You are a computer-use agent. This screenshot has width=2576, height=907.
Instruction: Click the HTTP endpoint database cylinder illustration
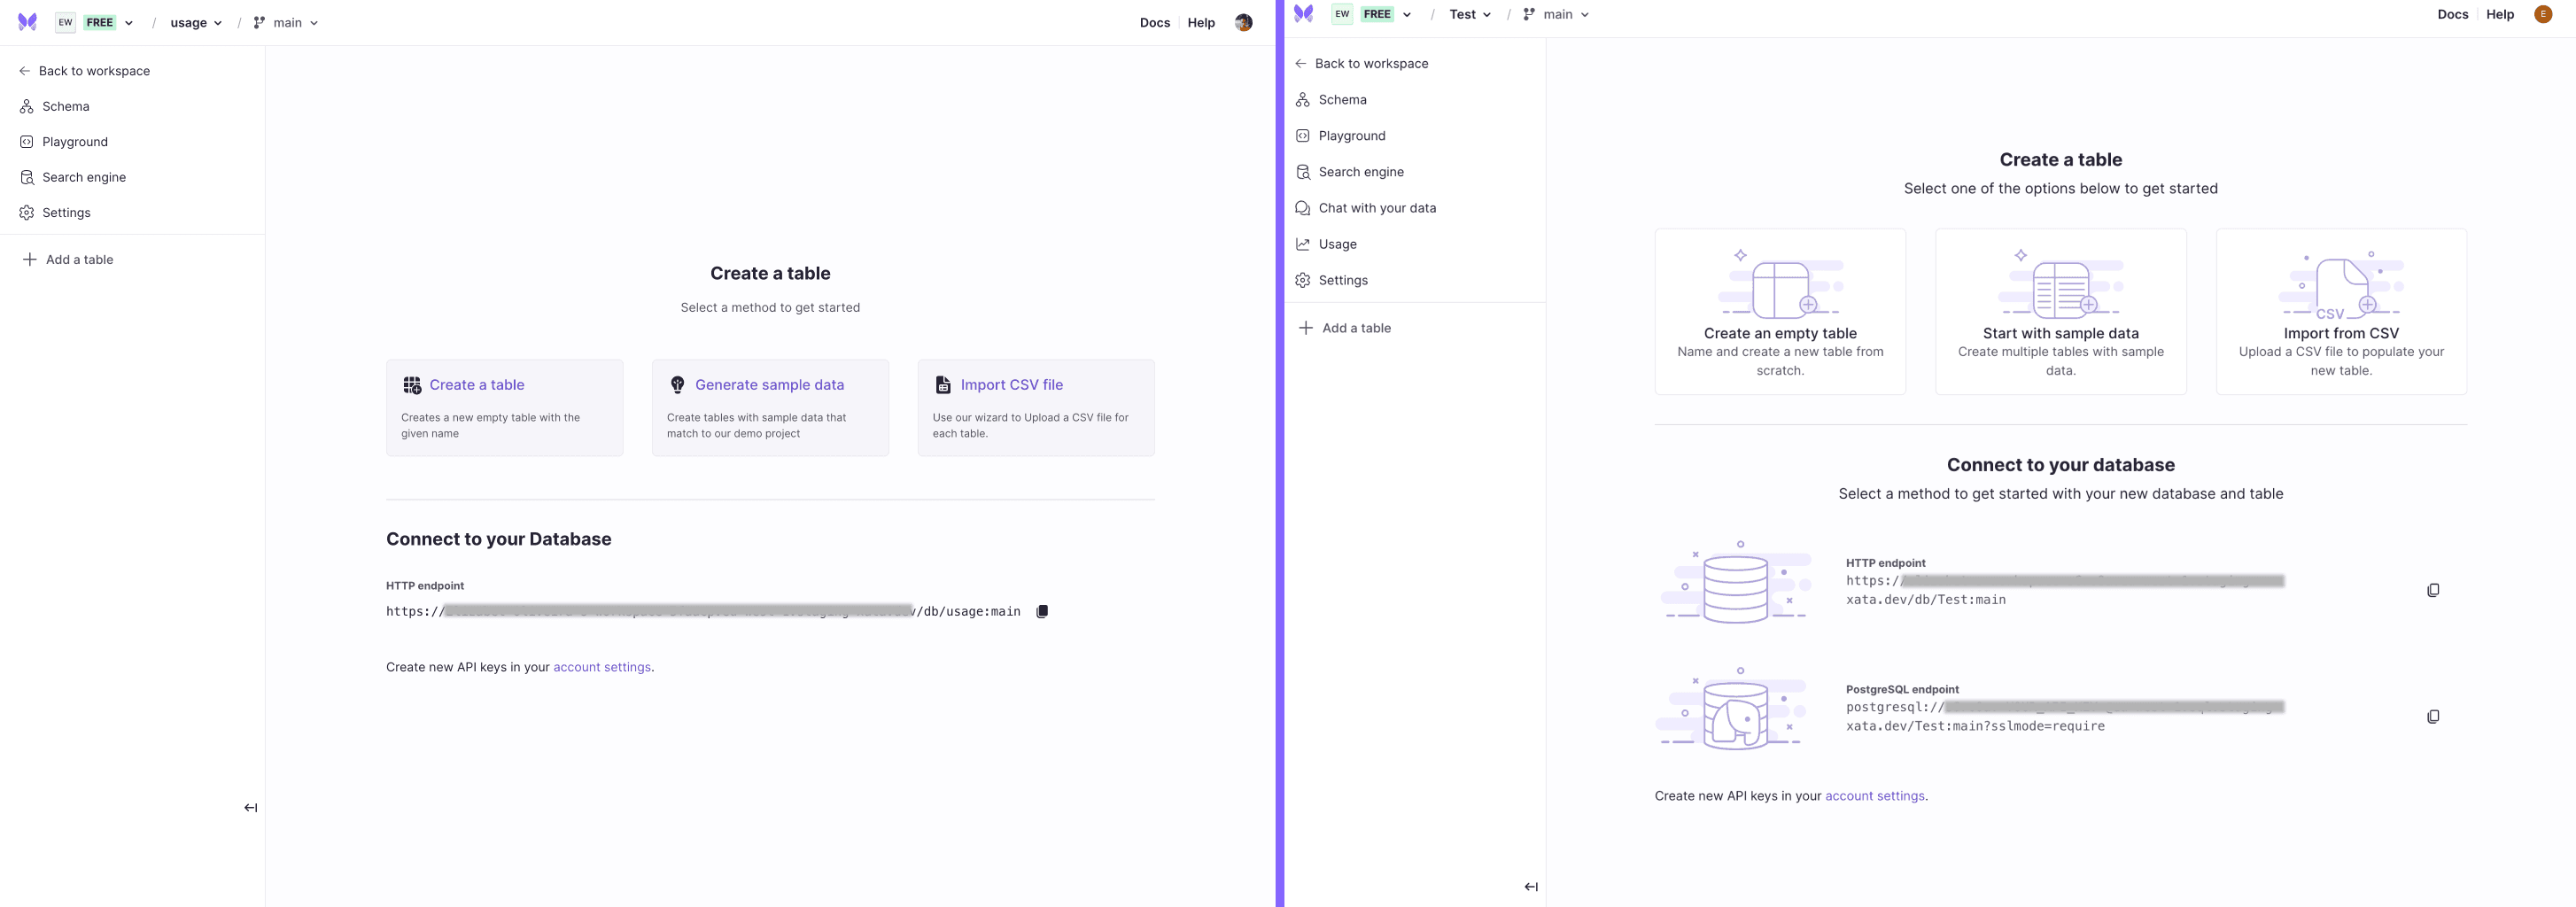coord(1736,583)
